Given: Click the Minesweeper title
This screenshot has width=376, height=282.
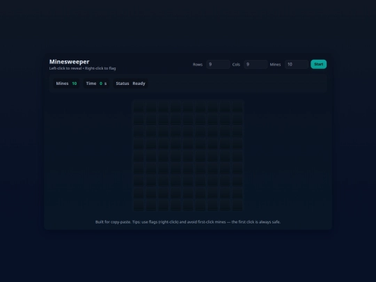Looking at the screenshot, I should coord(70,62).
